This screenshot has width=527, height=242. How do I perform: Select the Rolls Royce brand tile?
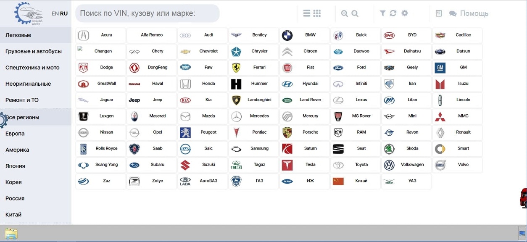pyautogui.click(x=101, y=149)
